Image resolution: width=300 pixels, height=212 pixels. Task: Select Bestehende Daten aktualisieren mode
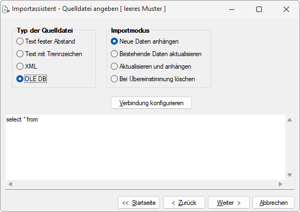tap(156, 54)
